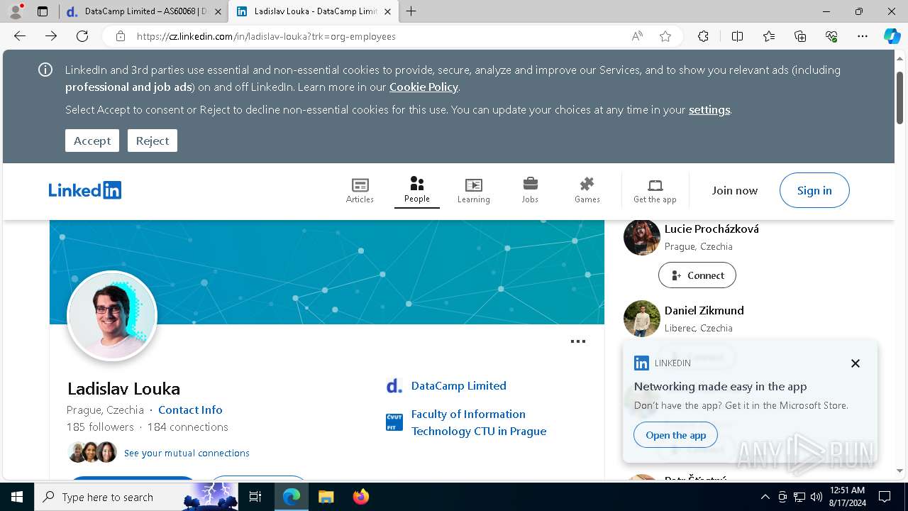Toggle Read aloud in address bar
Image resolution: width=908 pixels, height=511 pixels.
point(637,36)
